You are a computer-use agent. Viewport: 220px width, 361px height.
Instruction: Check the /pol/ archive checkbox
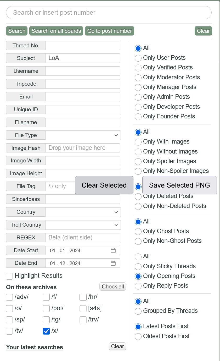[46, 309]
